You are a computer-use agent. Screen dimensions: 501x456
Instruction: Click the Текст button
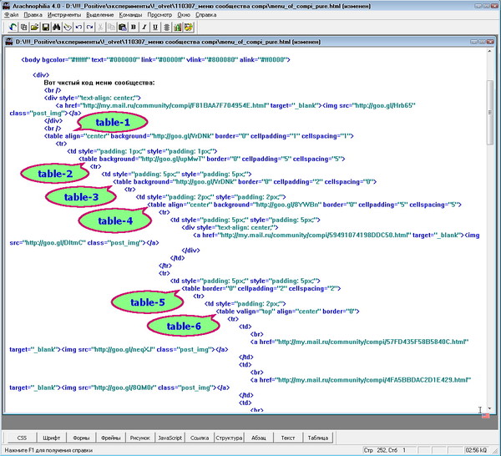pyautogui.click(x=288, y=438)
